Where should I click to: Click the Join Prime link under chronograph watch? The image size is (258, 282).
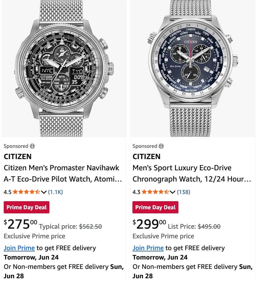click(x=148, y=248)
